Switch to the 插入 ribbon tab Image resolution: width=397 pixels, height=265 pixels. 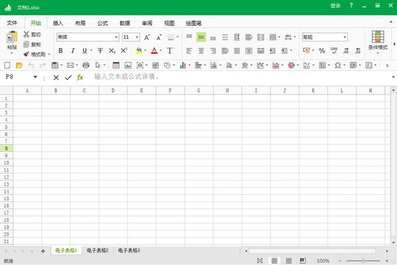(x=58, y=23)
